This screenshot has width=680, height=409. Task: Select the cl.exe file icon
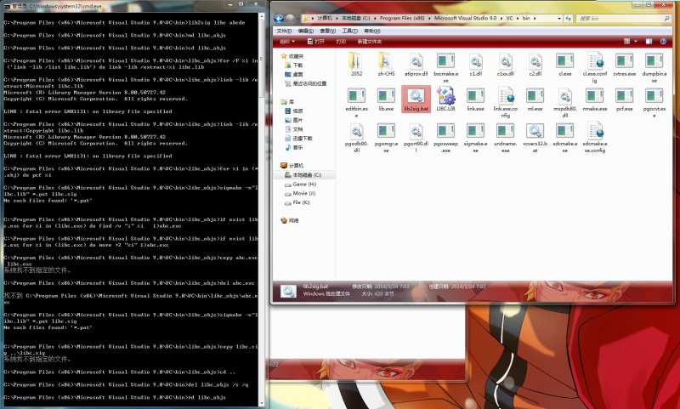coord(564,60)
